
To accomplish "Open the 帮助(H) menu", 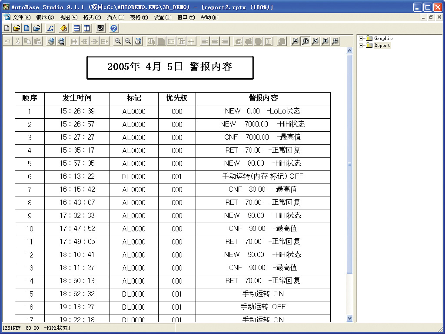I will click(x=209, y=17).
